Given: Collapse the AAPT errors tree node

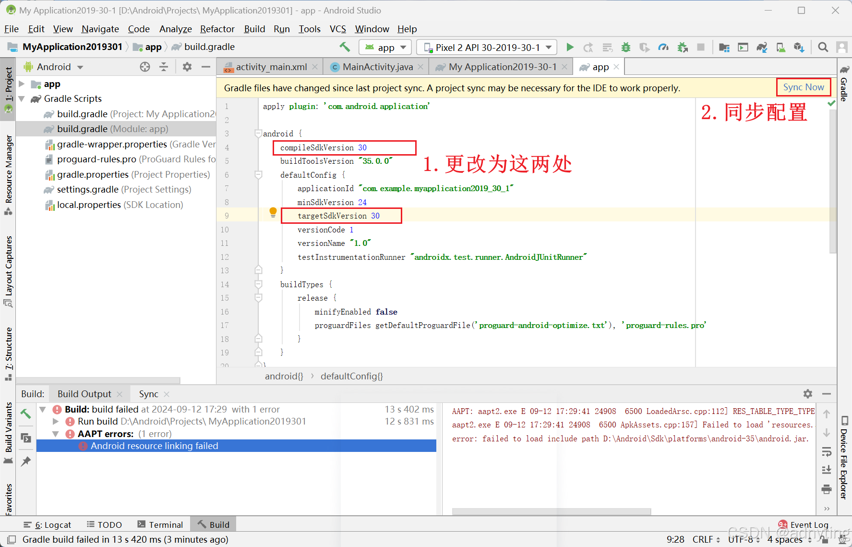Looking at the screenshot, I should (56, 434).
